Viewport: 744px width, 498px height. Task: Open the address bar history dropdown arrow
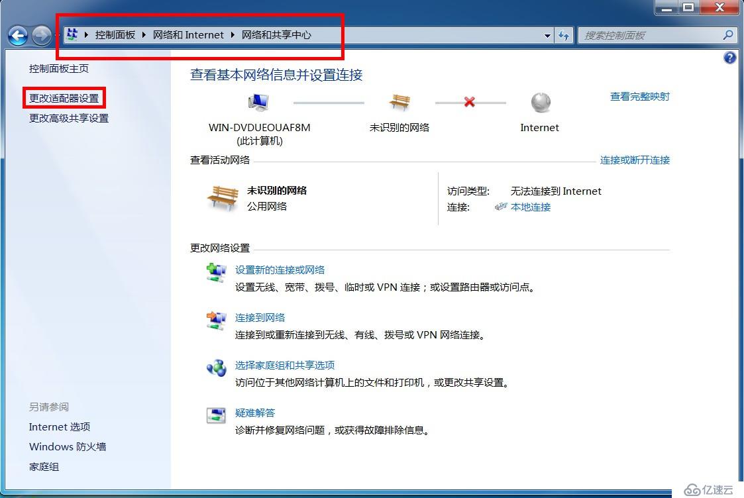547,36
